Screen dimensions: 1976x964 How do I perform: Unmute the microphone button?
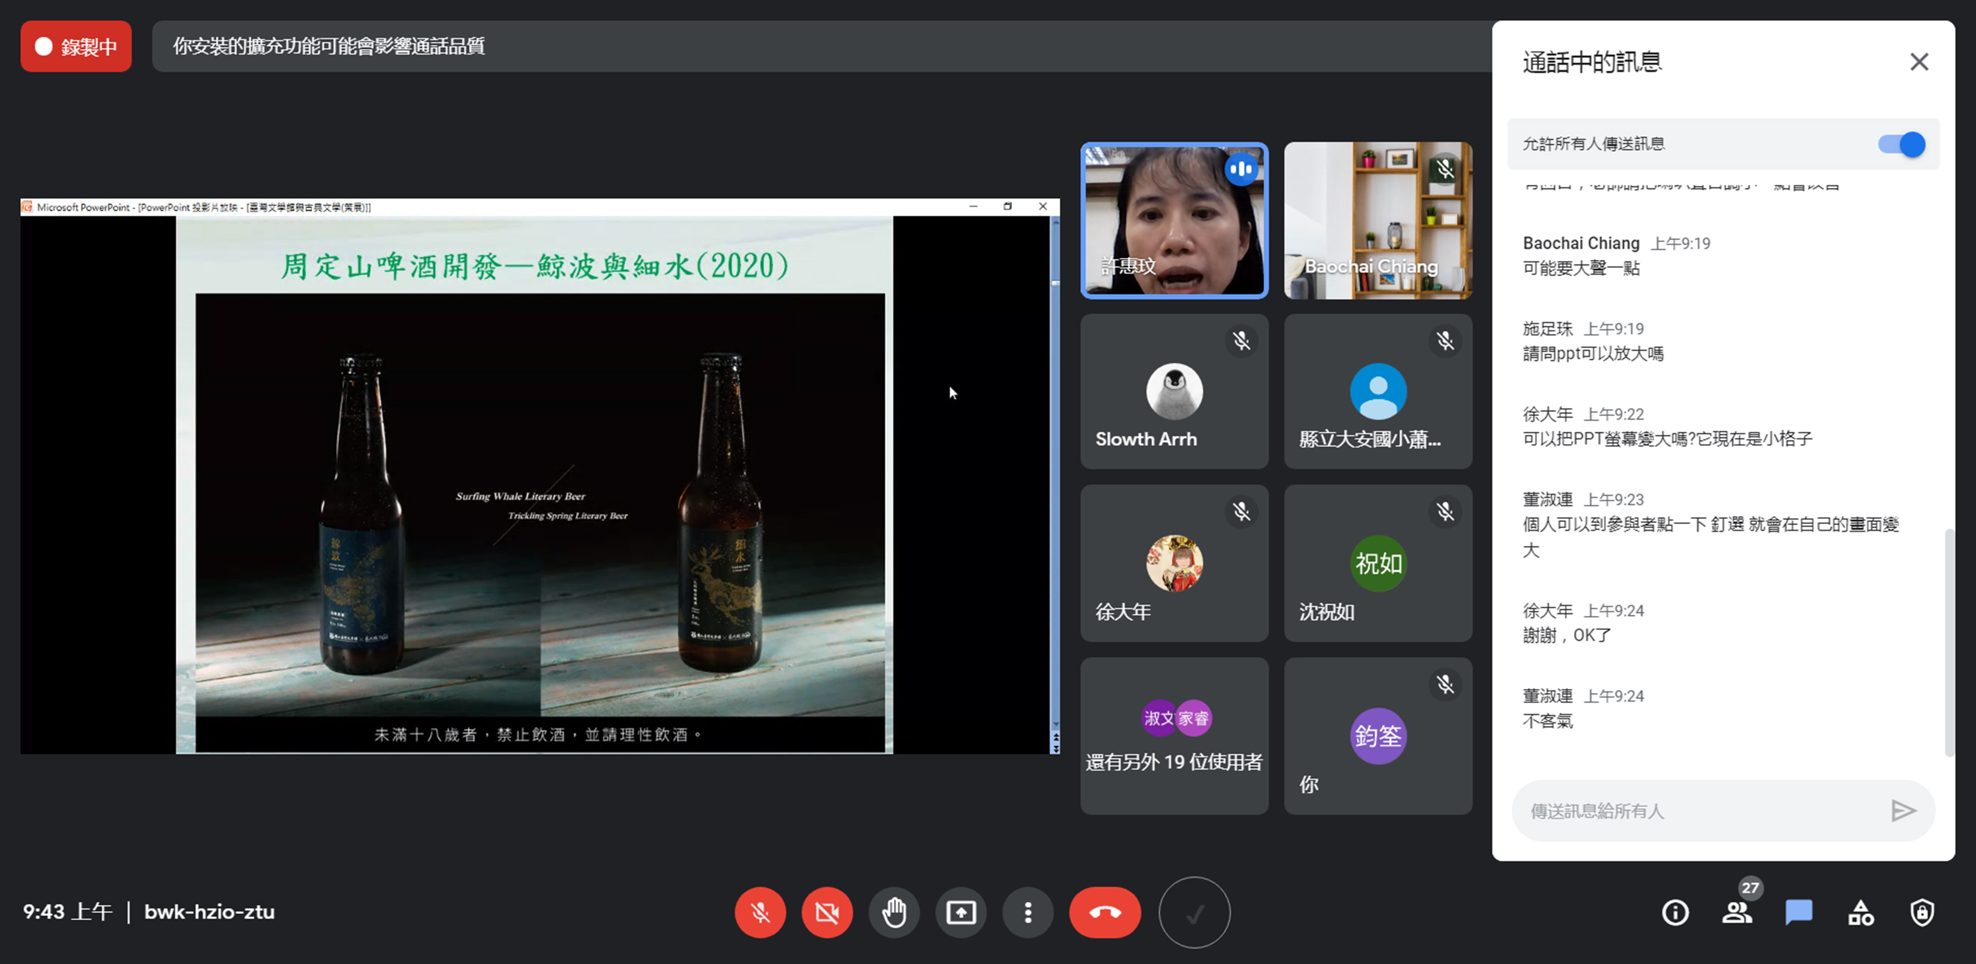click(760, 912)
